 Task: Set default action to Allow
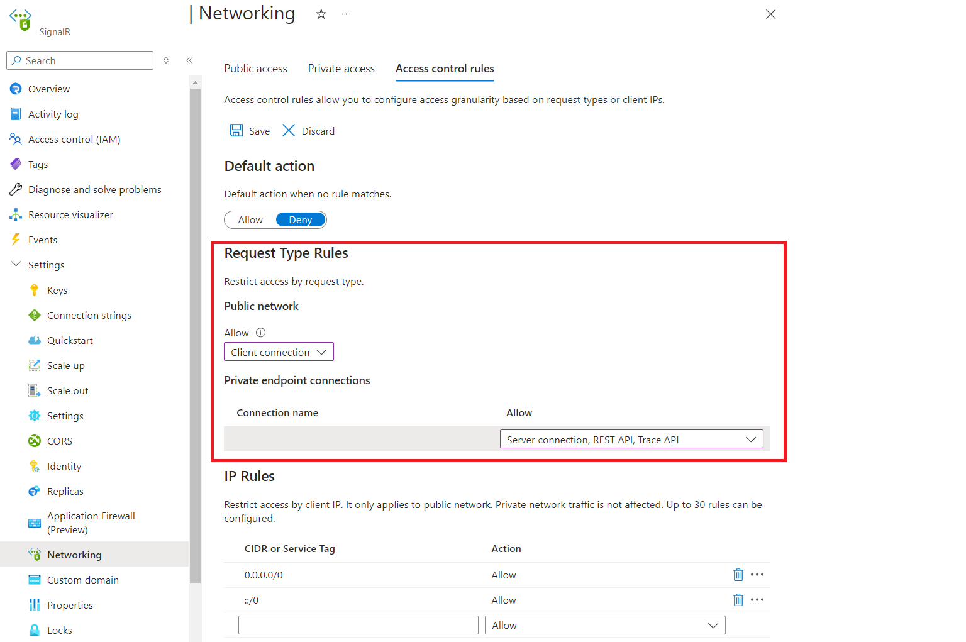[x=250, y=219]
